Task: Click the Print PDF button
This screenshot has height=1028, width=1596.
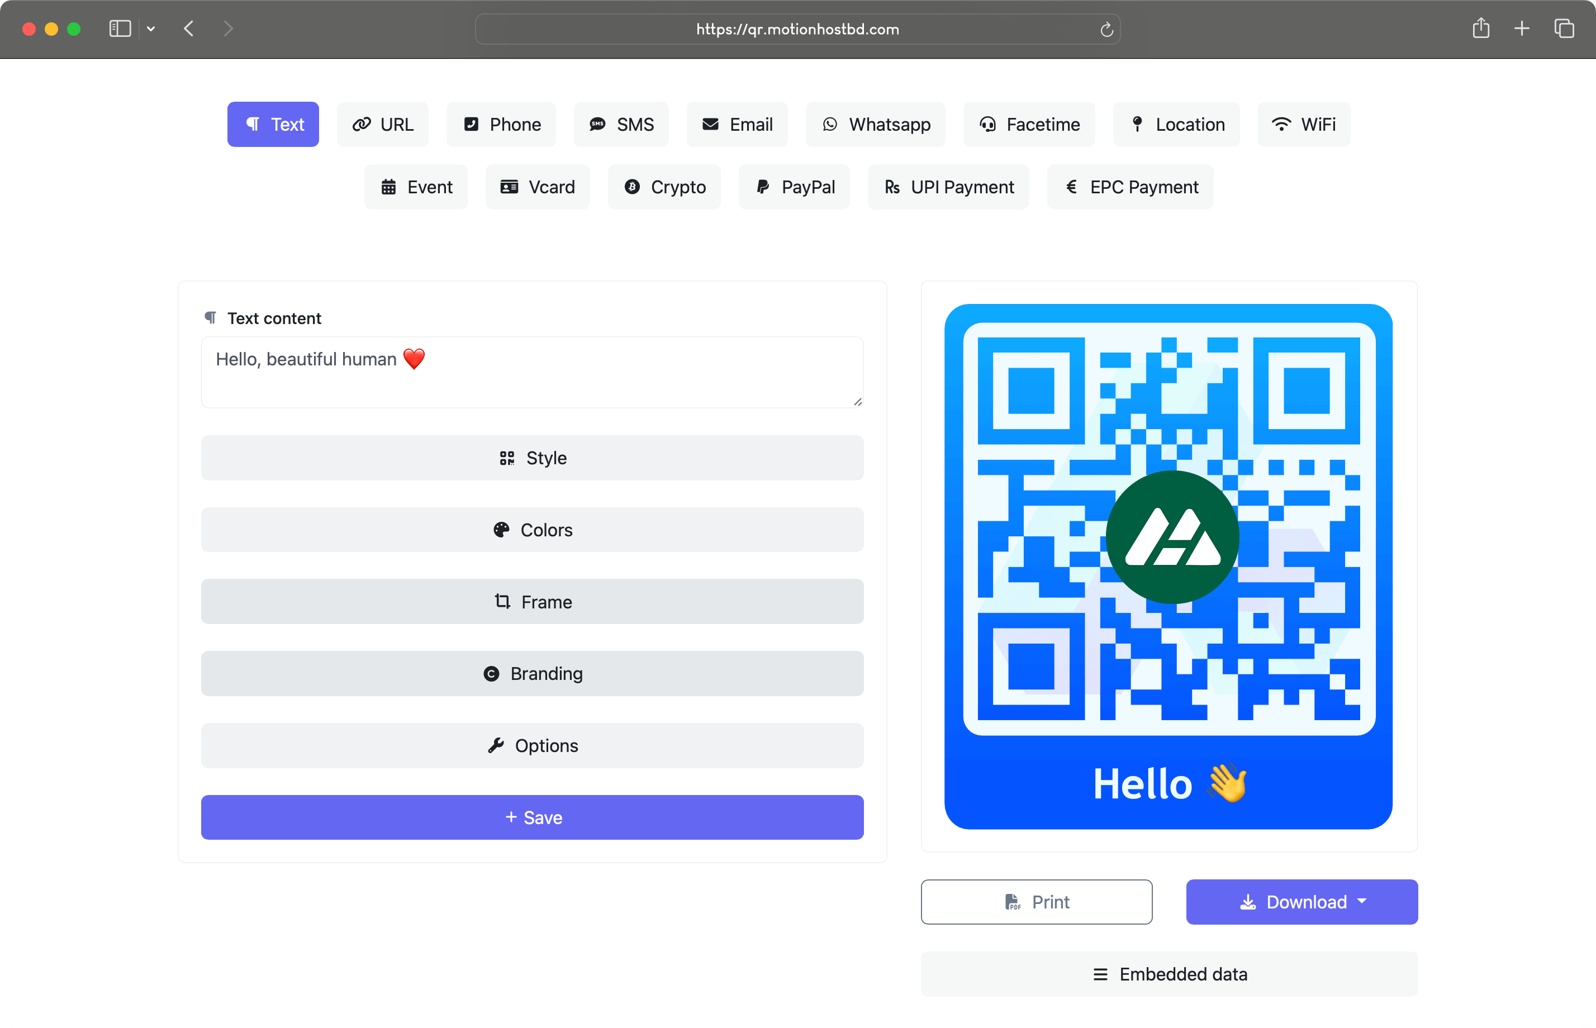Action: pyautogui.click(x=1036, y=902)
